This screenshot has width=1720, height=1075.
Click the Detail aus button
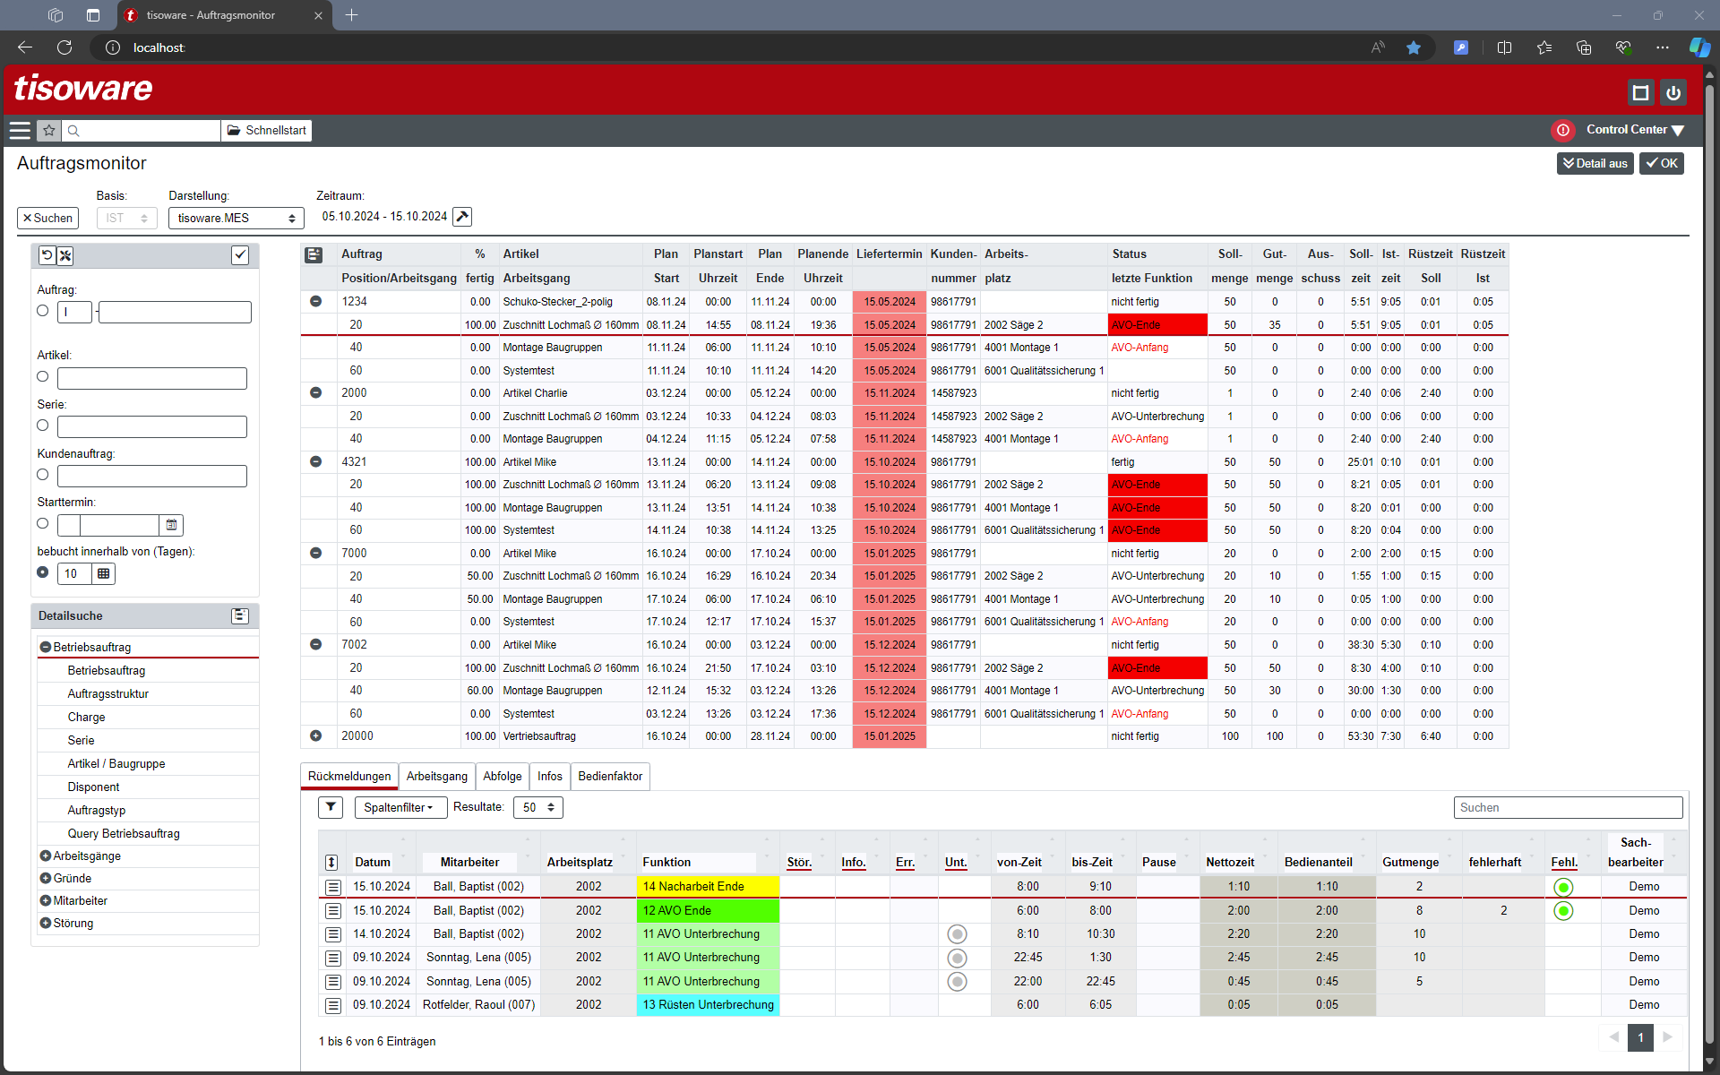point(1595,164)
